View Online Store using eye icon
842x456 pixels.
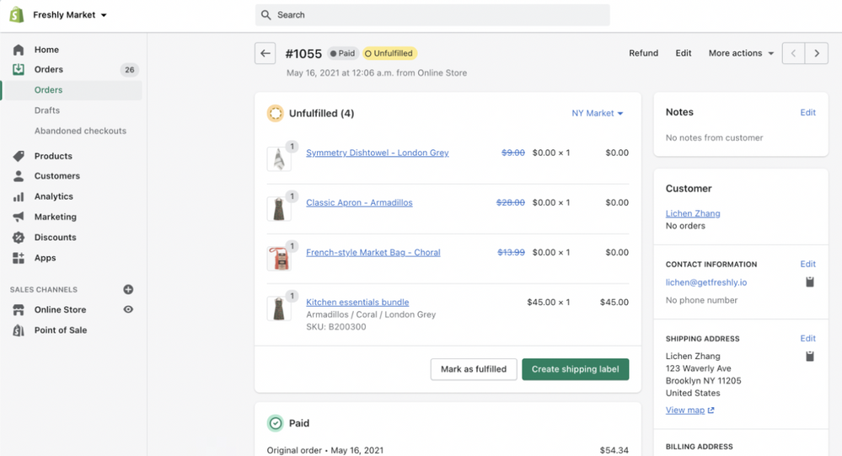128,310
